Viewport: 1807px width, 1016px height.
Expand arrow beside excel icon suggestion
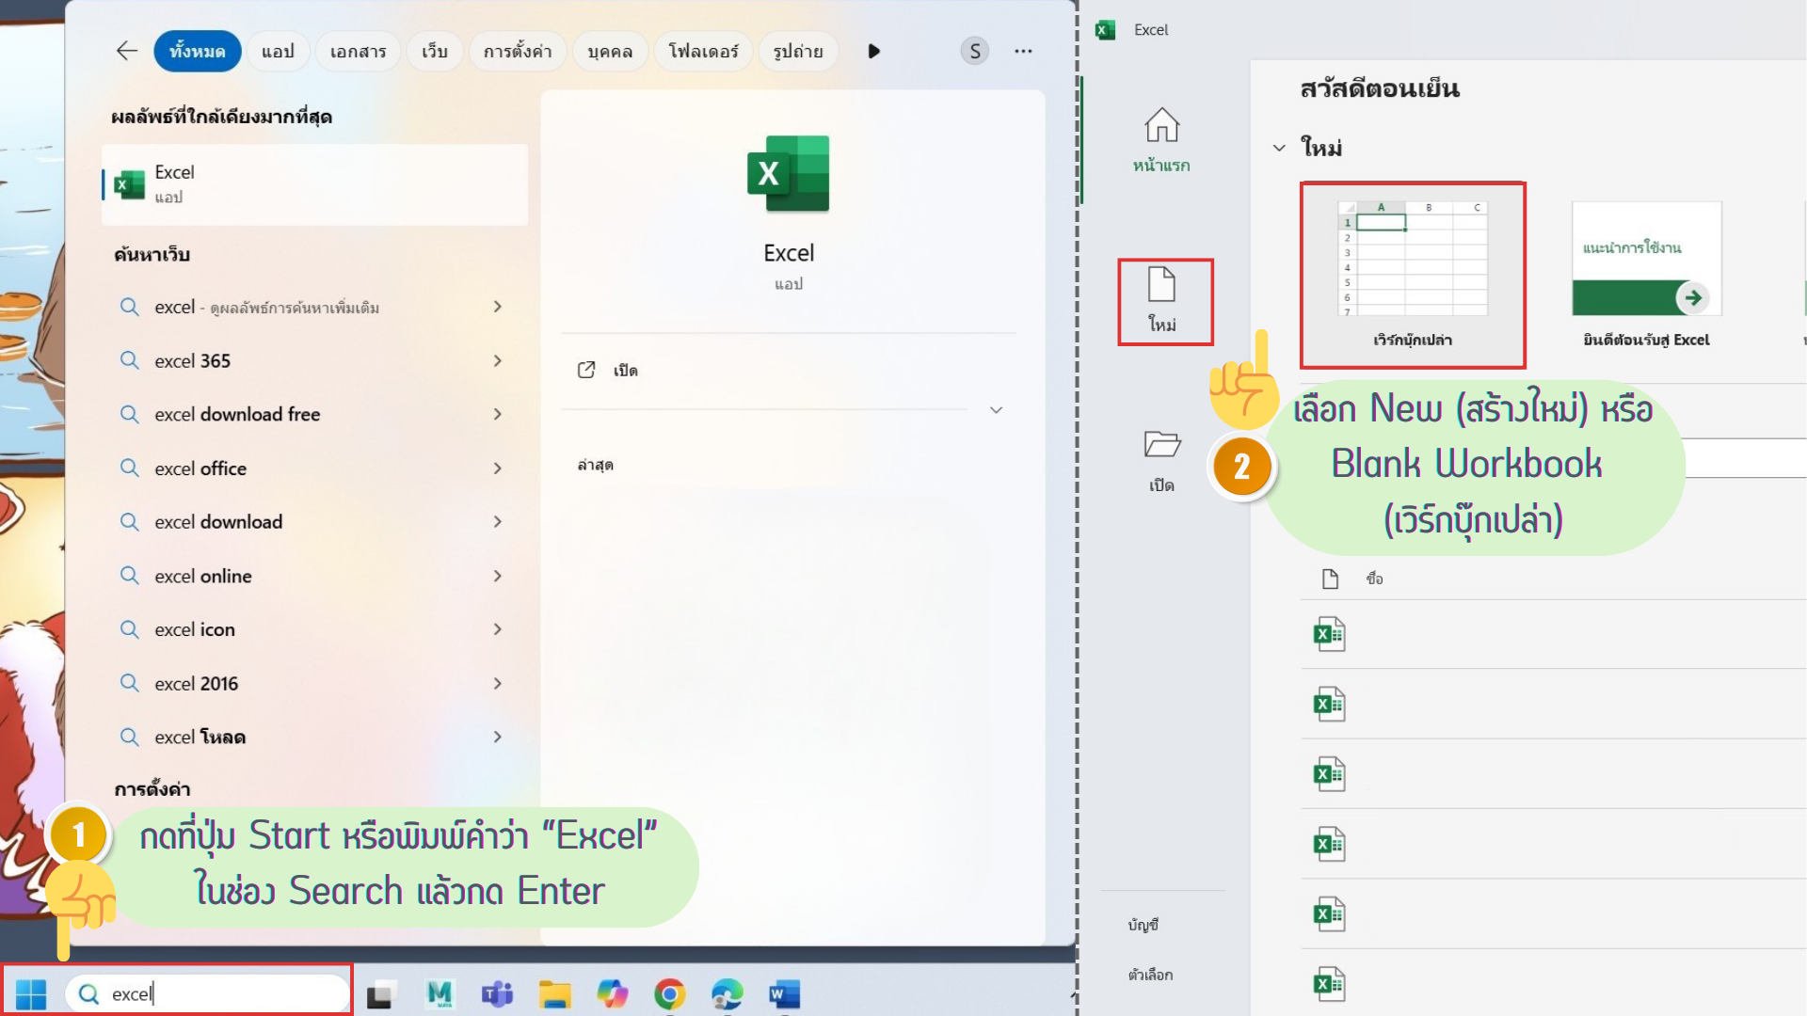click(x=498, y=629)
